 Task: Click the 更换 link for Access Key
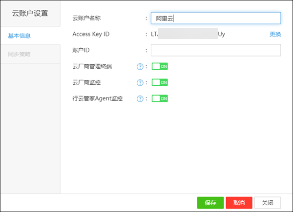tap(275, 34)
